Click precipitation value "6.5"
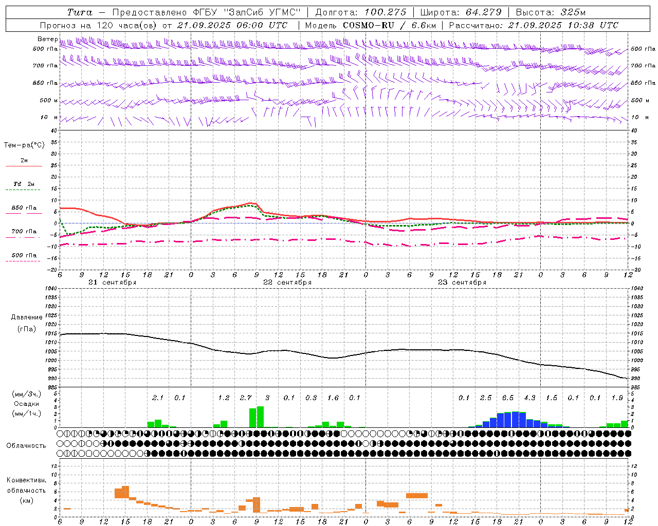The height and width of the screenshot is (526, 658). click(x=508, y=398)
